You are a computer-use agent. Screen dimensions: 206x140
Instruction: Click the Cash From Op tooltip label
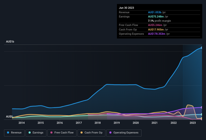[128, 29]
